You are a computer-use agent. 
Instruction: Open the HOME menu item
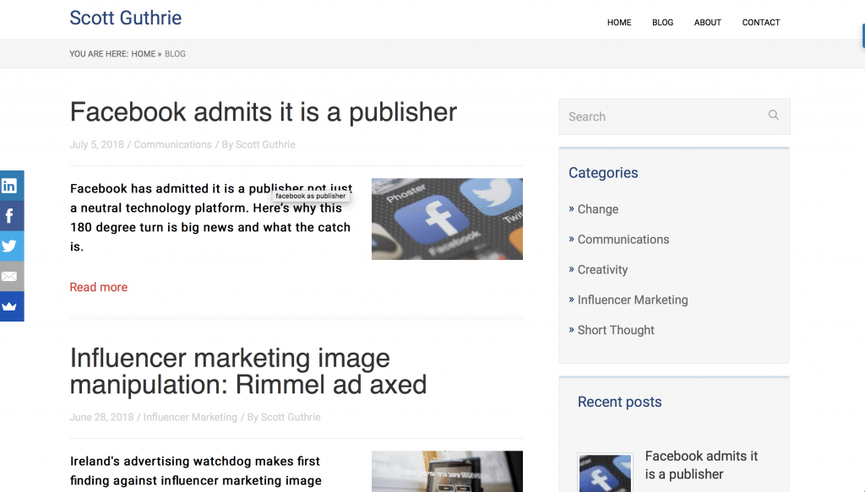point(619,23)
